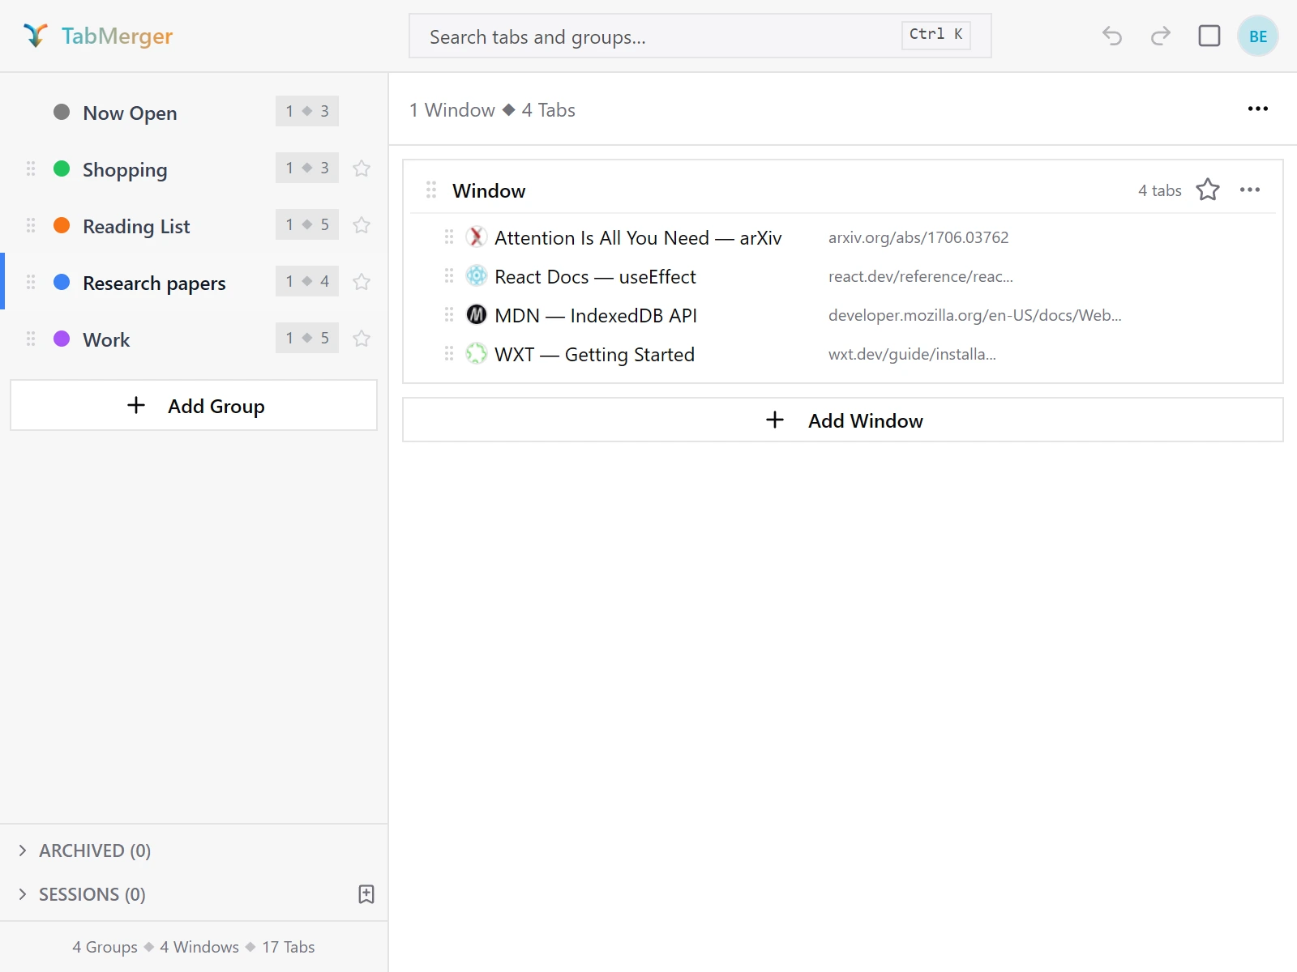Click the Window title text
Screen dimensions: 1297x972
[x=489, y=191]
